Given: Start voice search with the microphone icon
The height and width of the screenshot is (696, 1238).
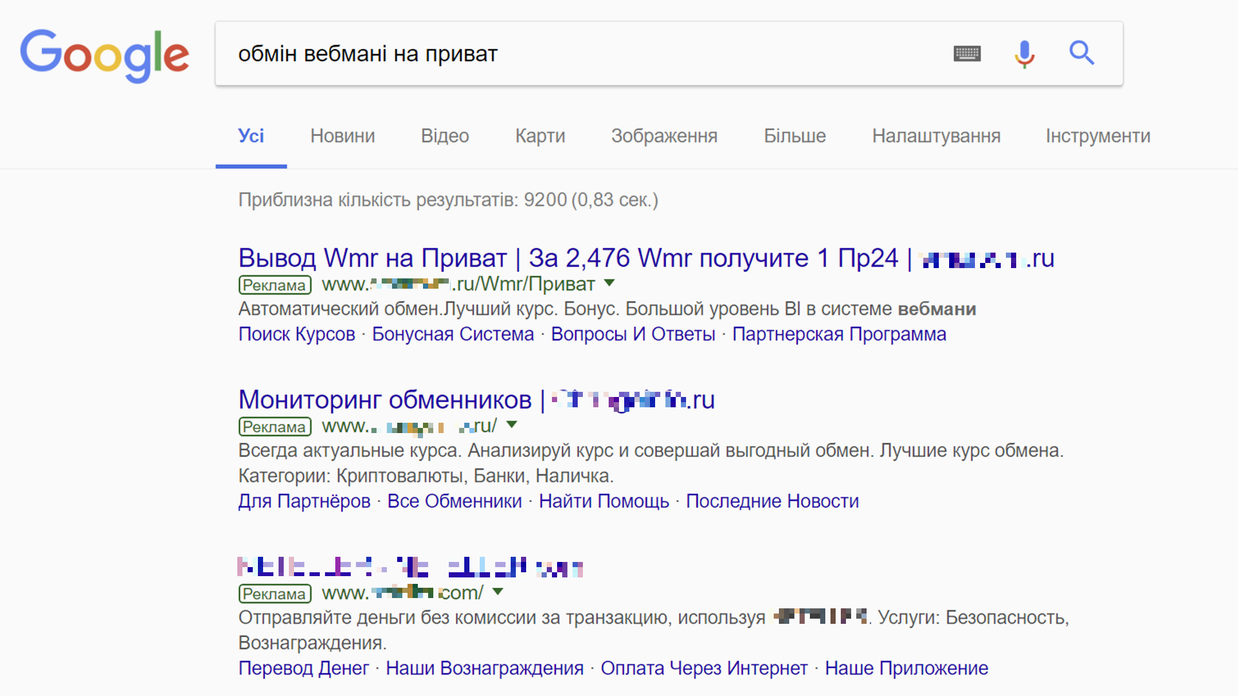Looking at the screenshot, I should click(x=1024, y=53).
